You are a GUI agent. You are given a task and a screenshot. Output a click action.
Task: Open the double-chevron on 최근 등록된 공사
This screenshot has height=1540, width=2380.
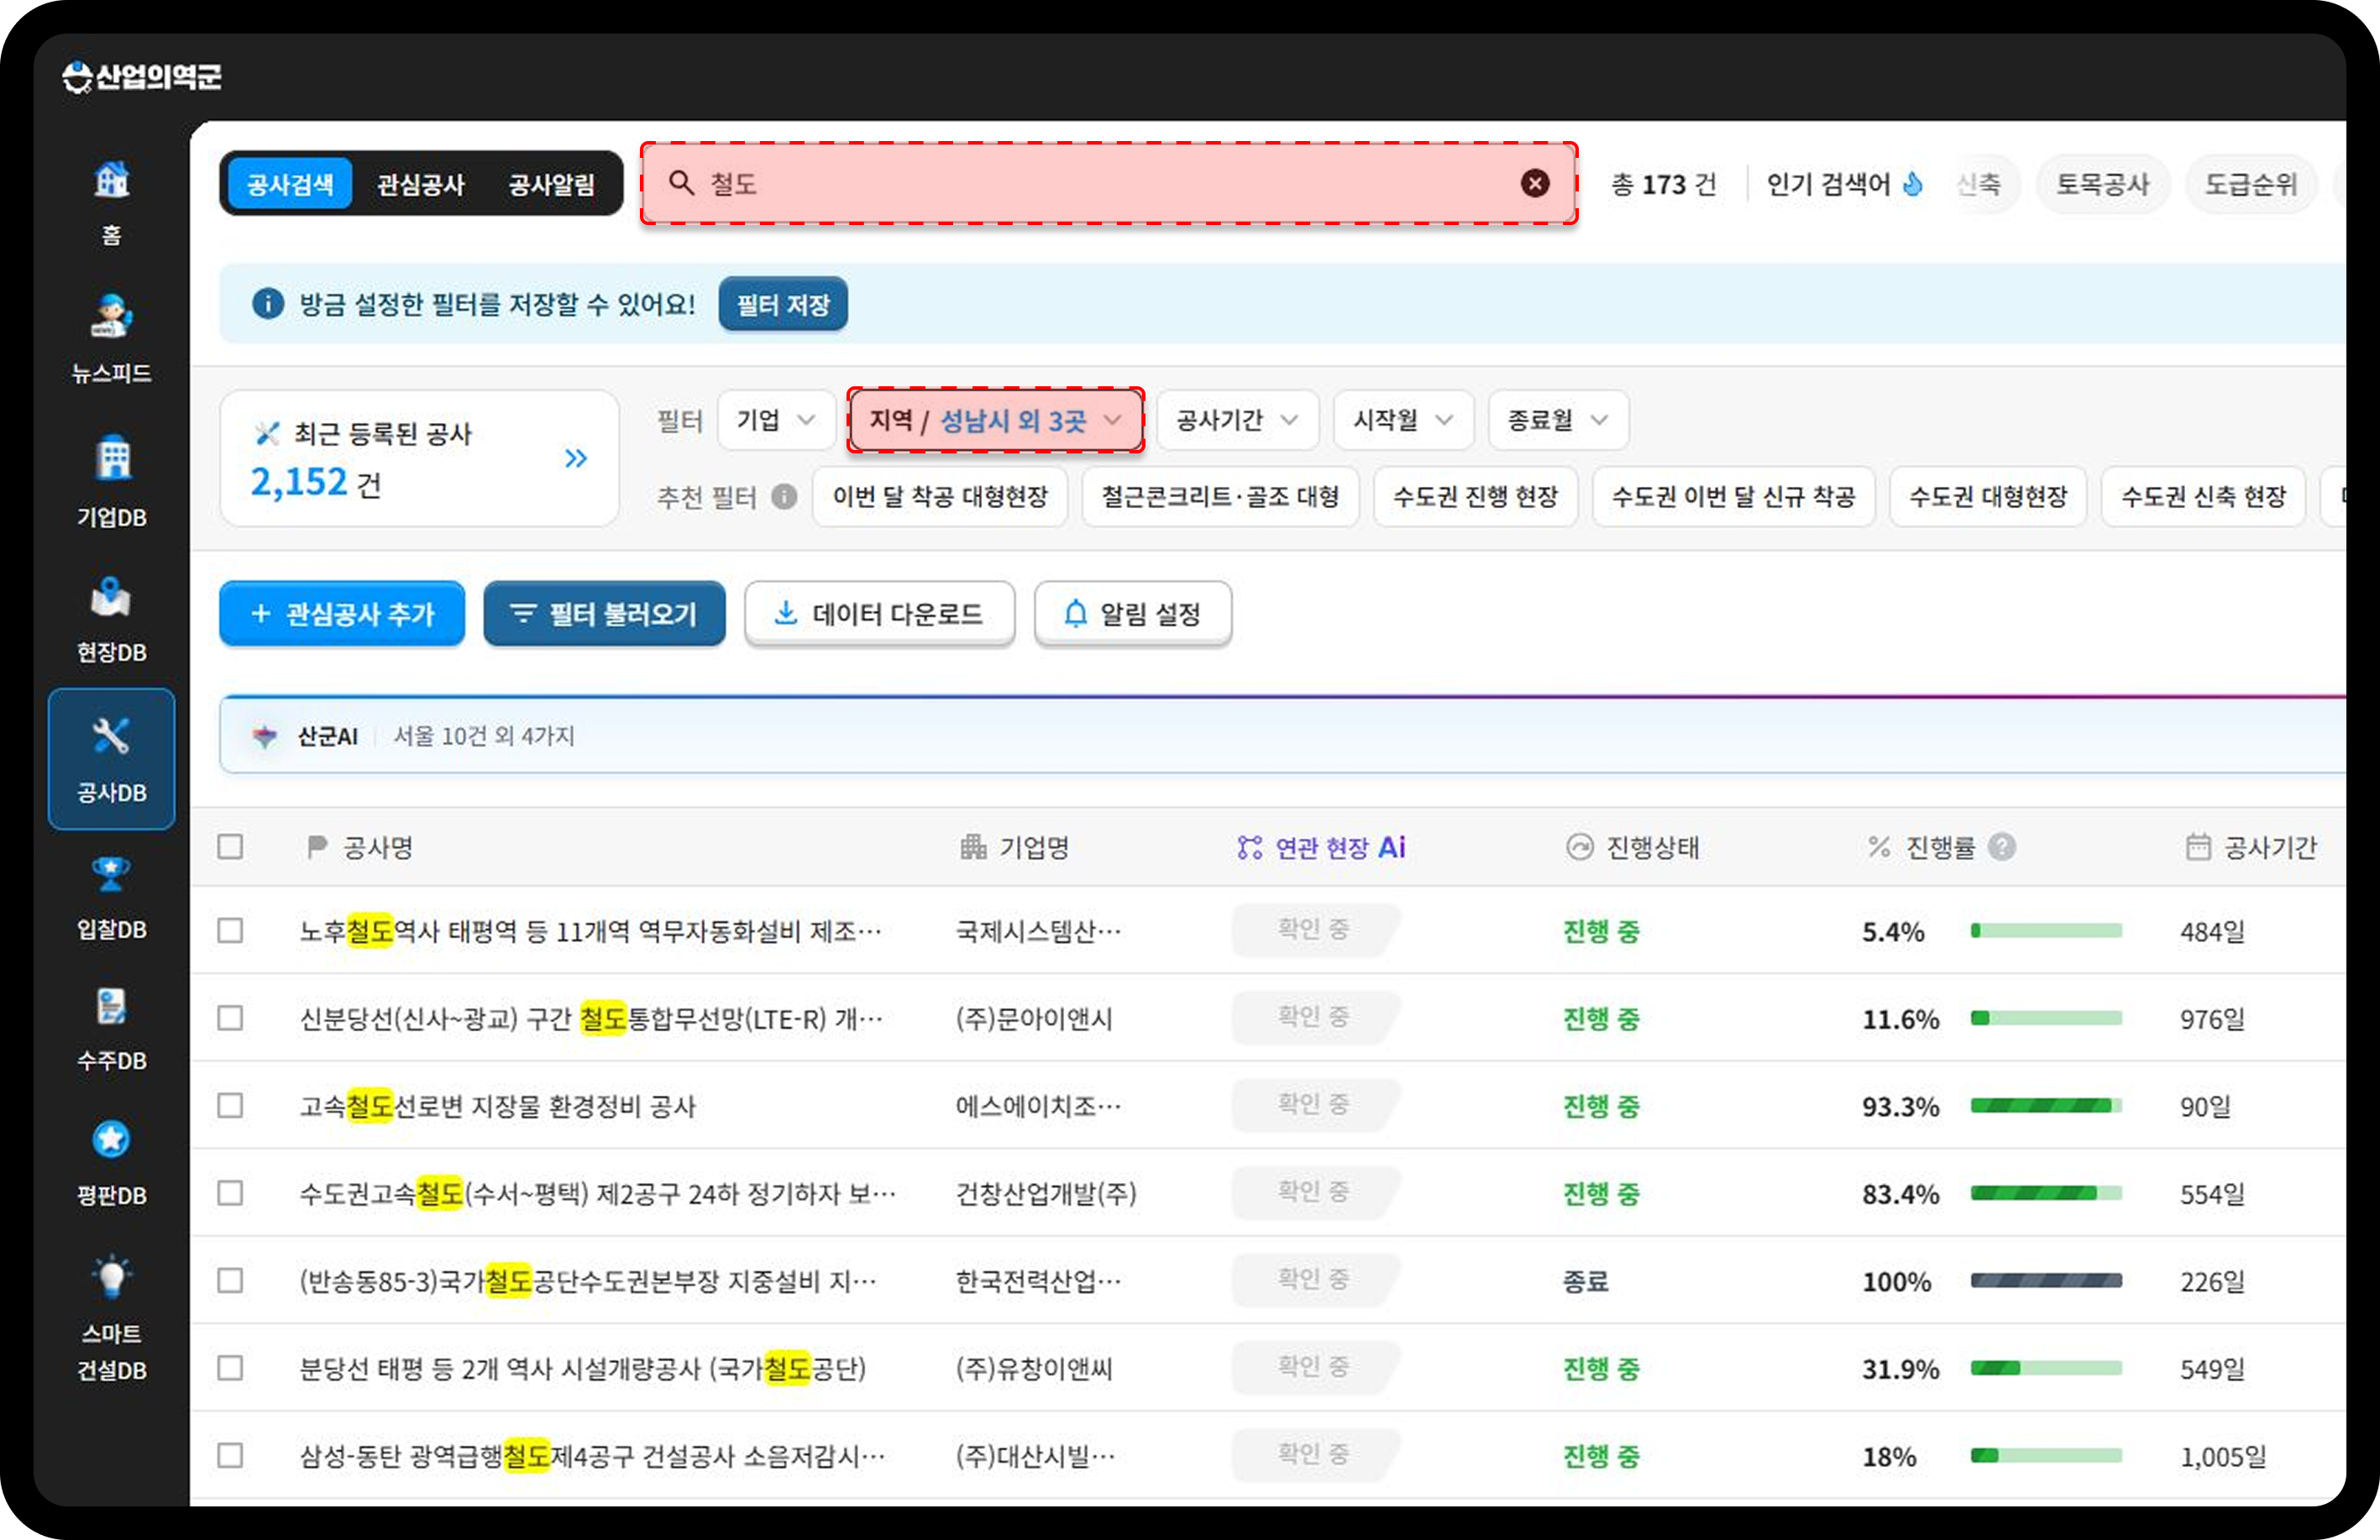[576, 458]
